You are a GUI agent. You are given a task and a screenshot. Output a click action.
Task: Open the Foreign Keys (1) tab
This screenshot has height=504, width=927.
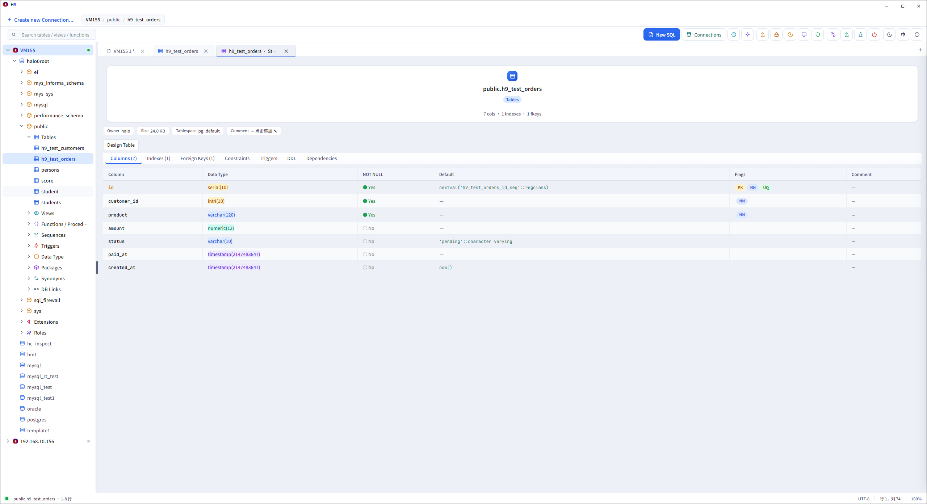click(197, 159)
